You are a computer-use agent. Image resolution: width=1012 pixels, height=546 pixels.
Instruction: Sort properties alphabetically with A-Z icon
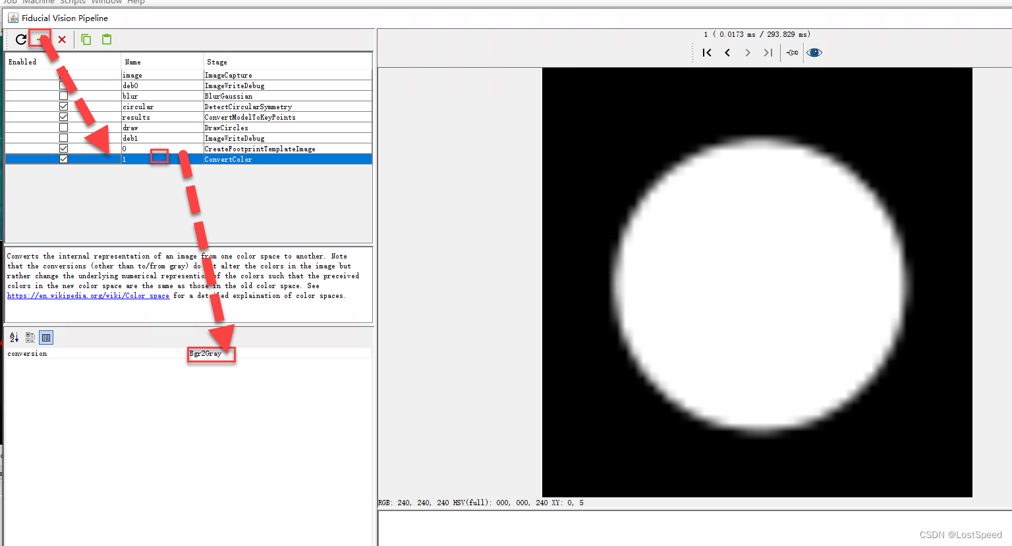[x=14, y=337]
